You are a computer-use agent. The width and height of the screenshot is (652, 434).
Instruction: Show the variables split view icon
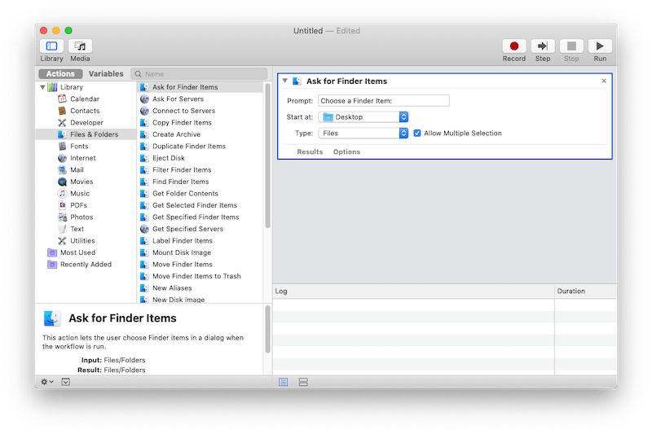pyautogui.click(x=303, y=382)
